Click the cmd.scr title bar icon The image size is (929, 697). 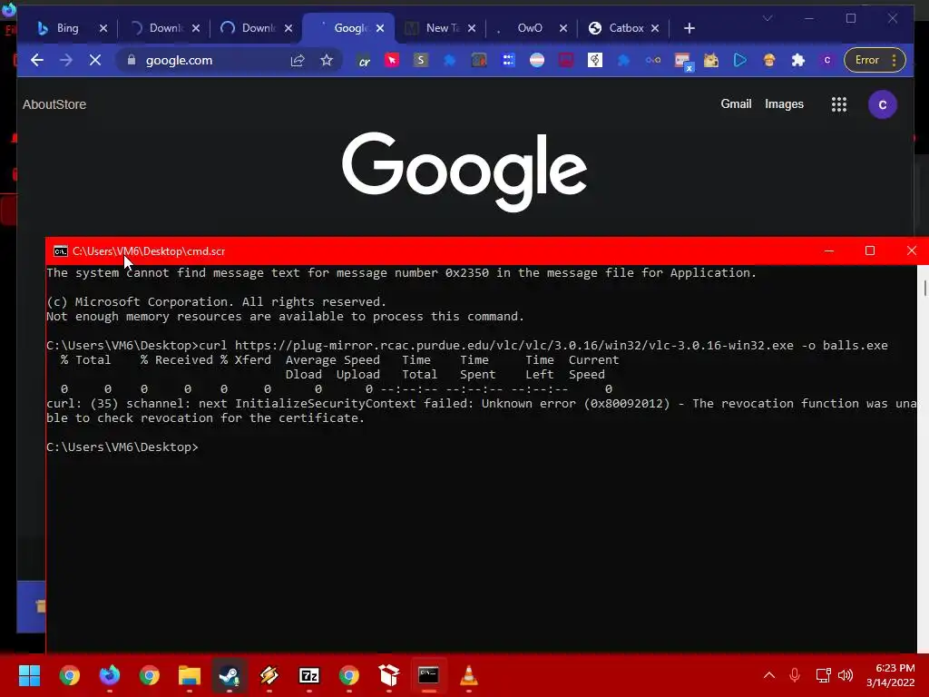61,251
